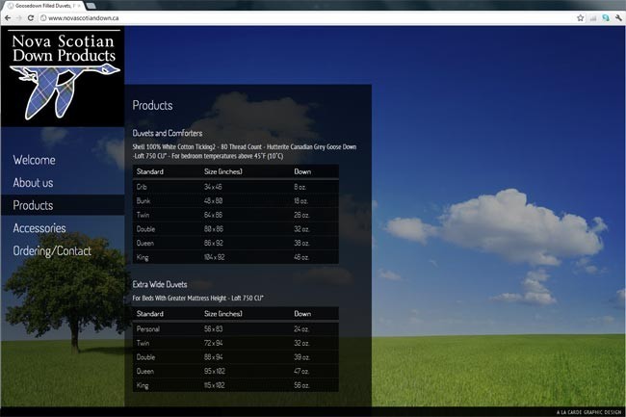Select the Goosedown Filled Duvets browser tab
The height and width of the screenshot is (417, 626).
tap(42, 6)
